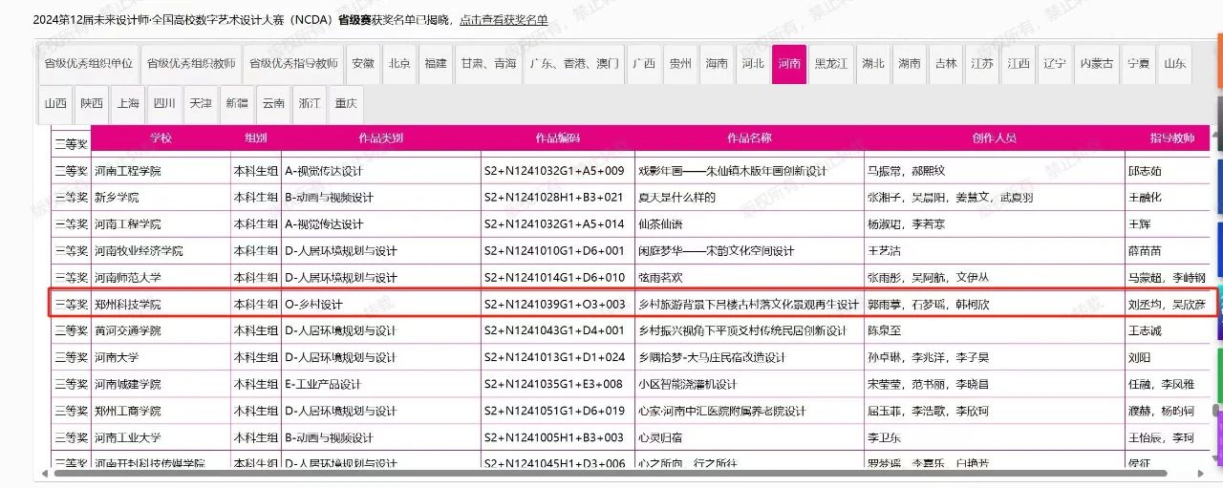The height and width of the screenshot is (488, 1223).
Task: Select the 陕西 tab
Action: tap(93, 104)
